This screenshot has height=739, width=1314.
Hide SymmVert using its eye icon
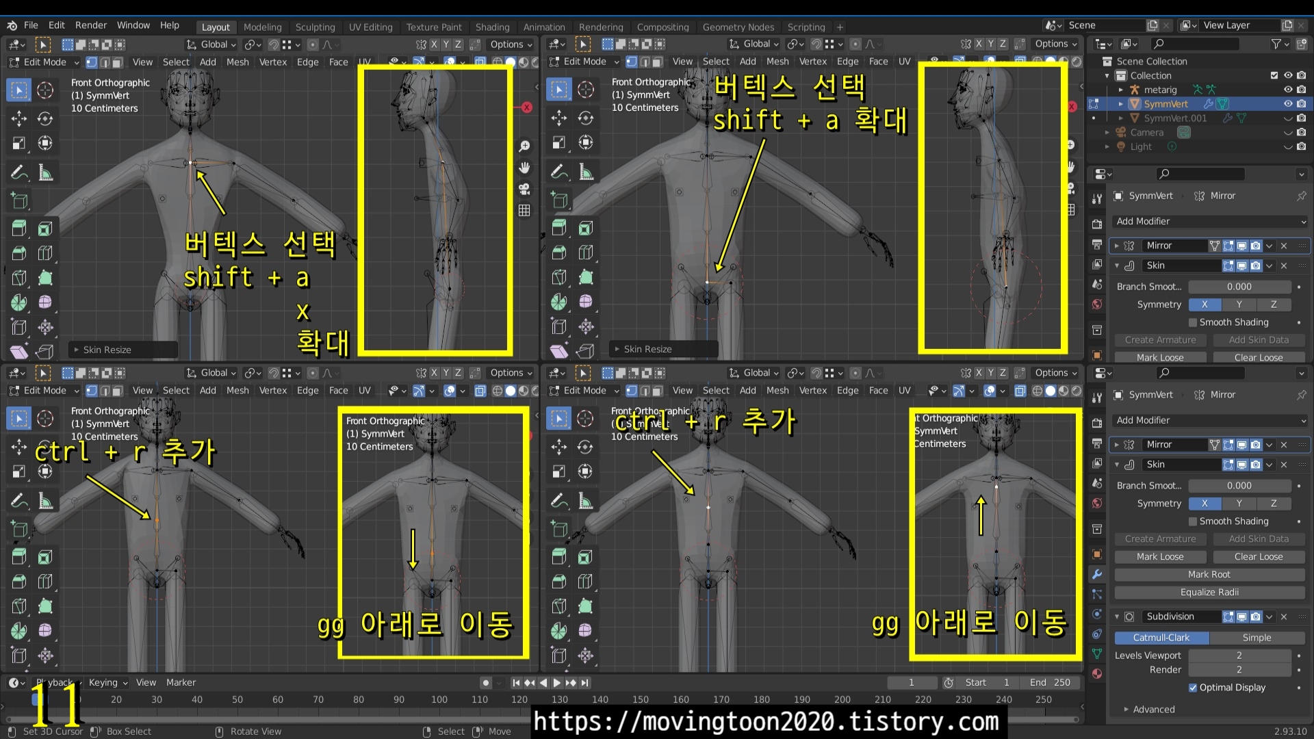coord(1288,104)
